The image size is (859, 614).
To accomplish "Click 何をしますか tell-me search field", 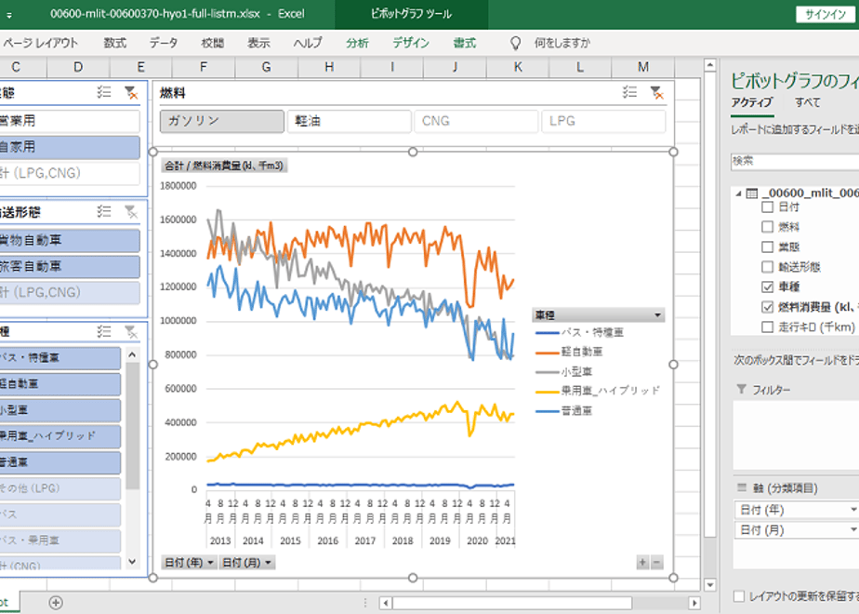I will tap(562, 43).
